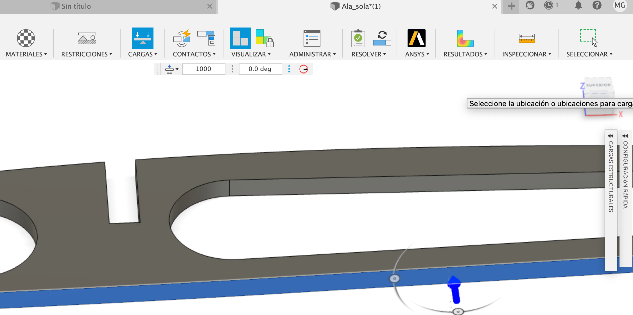Close the Sin título tab

coord(209,6)
